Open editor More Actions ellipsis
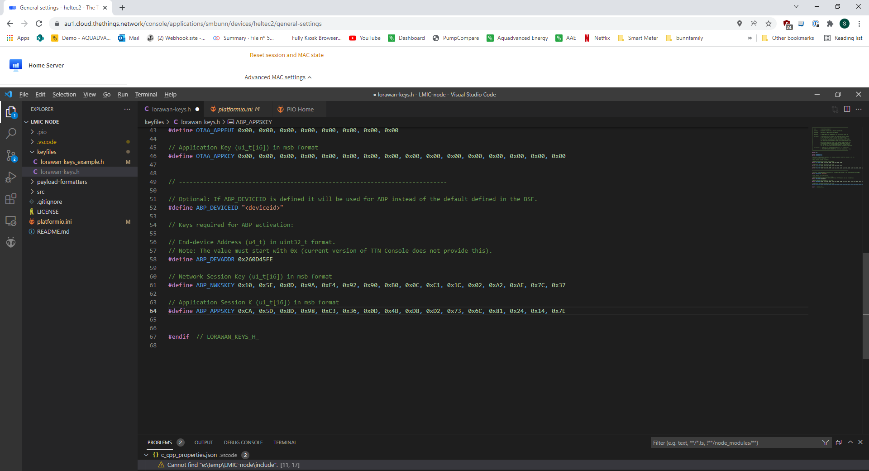Image resolution: width=869 pixels, height=471 pixels. coord(859,109)
